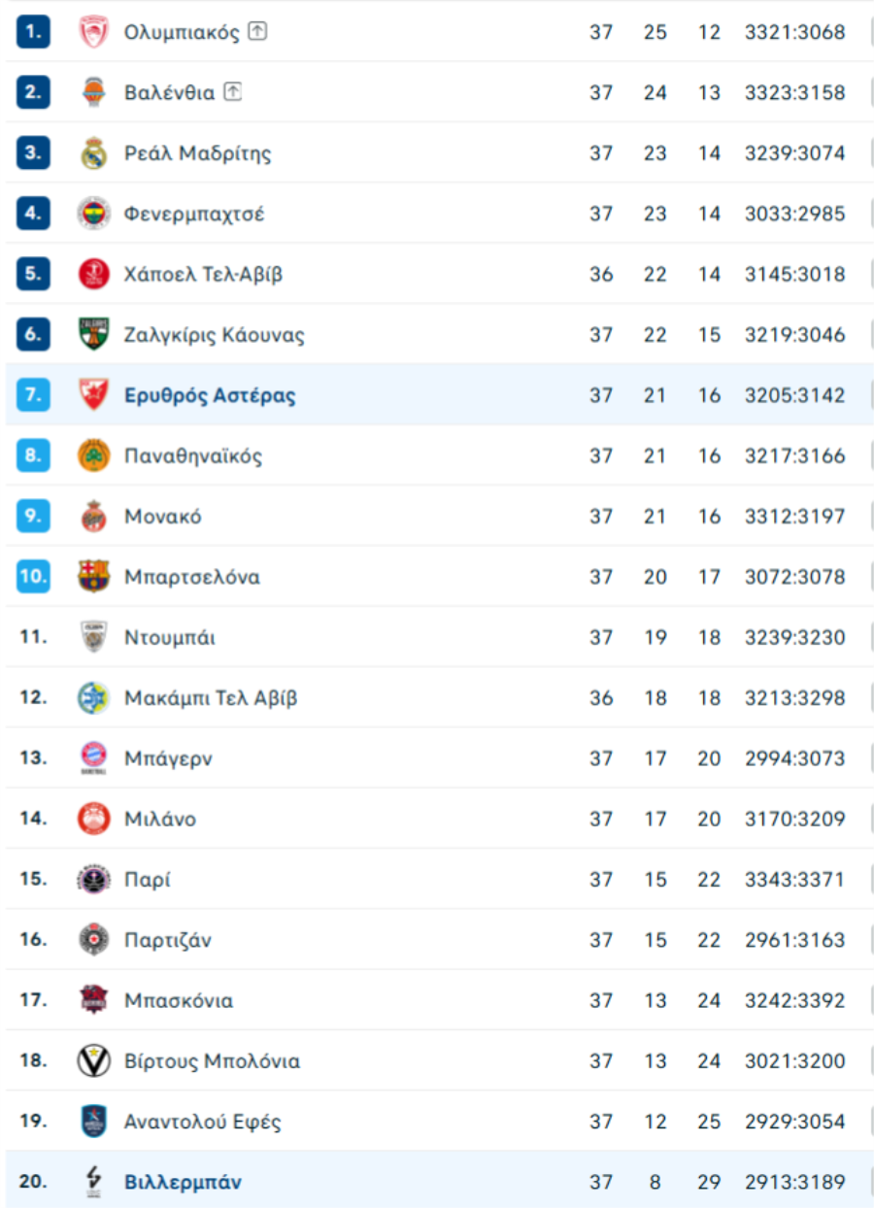
Task: Open the Βιλλερμπάν team link
Action: point(183,1183)
